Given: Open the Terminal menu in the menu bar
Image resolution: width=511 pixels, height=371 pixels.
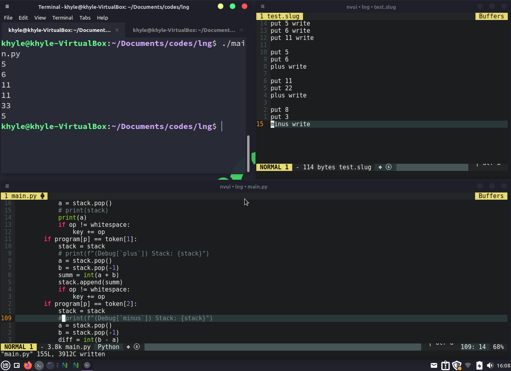Looking at the screenshot, I should (62, 18).
